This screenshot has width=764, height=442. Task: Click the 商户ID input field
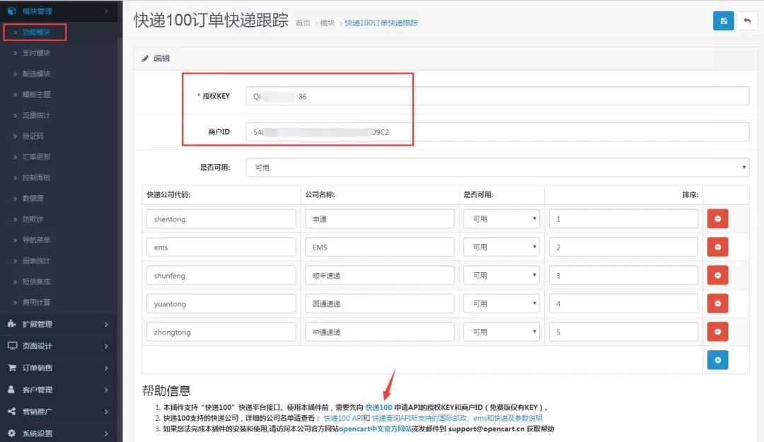pos(497,132)
